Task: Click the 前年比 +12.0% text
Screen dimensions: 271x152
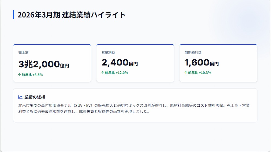Action: pyautogui.click(x=116, y=73)
